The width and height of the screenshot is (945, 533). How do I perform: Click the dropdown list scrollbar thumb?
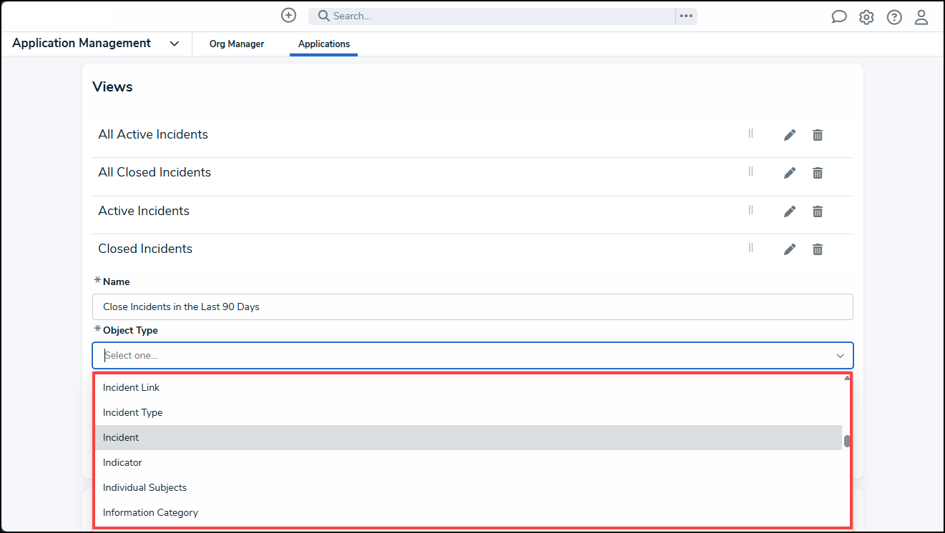tap(847, 442)
